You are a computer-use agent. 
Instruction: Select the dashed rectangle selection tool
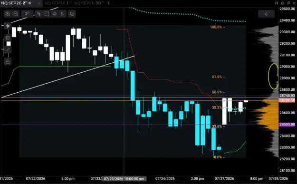pyautogui.click(x=47, y=14)
